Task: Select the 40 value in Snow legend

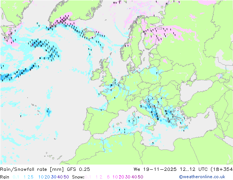Action: (x=134, y=177)
